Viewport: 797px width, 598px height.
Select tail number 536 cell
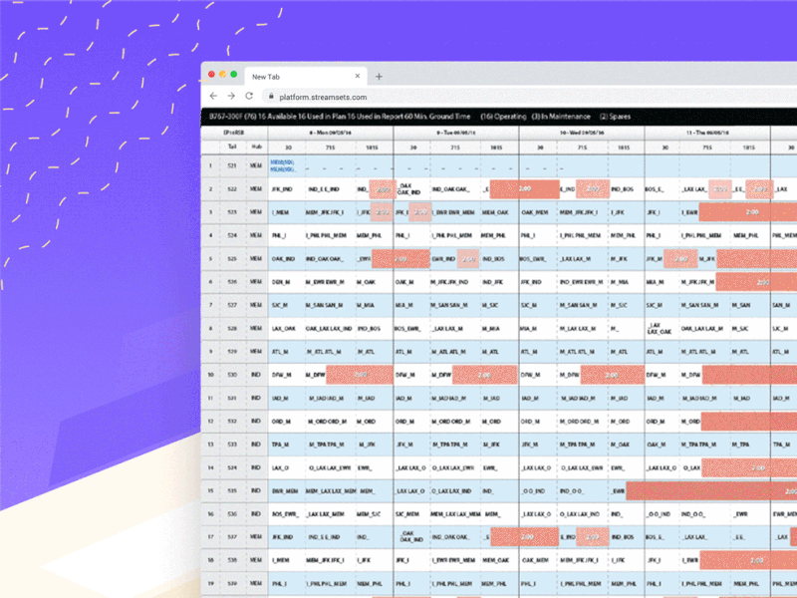click(x=232, y=514)
